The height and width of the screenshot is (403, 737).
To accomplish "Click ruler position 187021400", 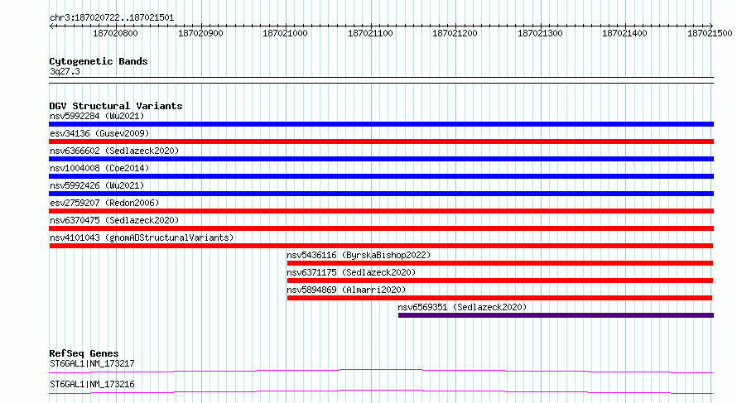I will point(624,33).
